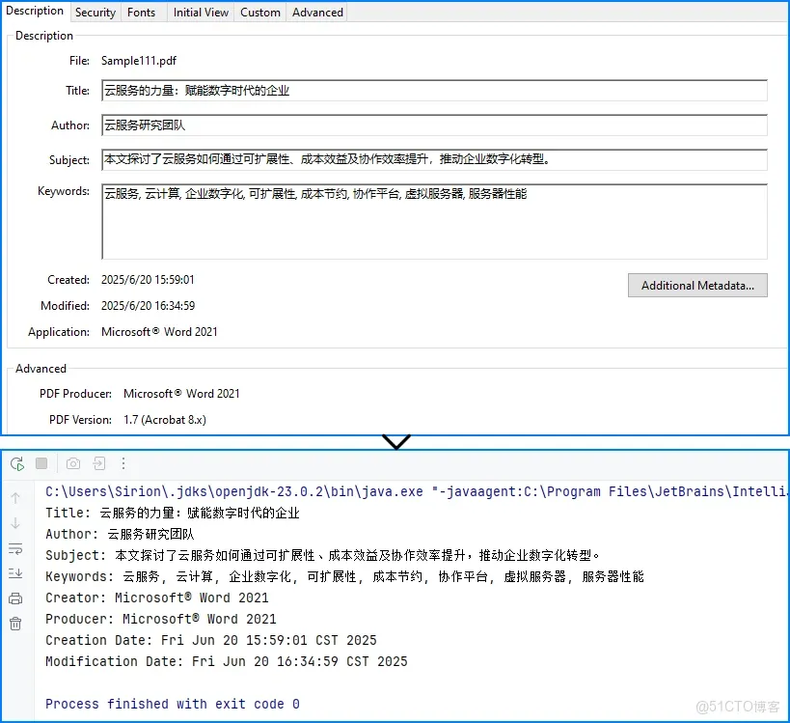Click the Stop process icon

tap(41, 463)
